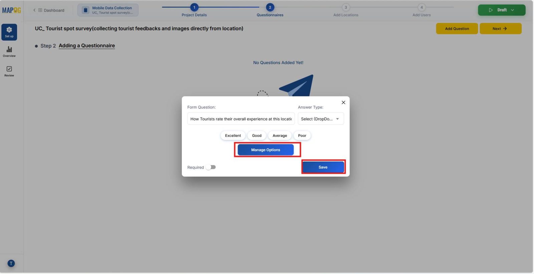
Task: Click the Mobile Data Collection project icon
Action: (x=85, y=10)
